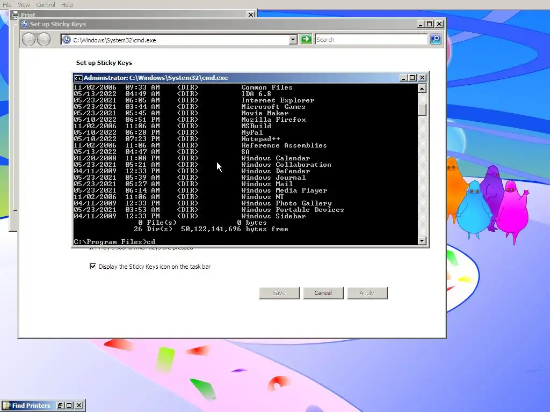This screenshot has height=412, width=550.
Task: Click the Movie Maker directory entry
Action: [x=265, y=113]
